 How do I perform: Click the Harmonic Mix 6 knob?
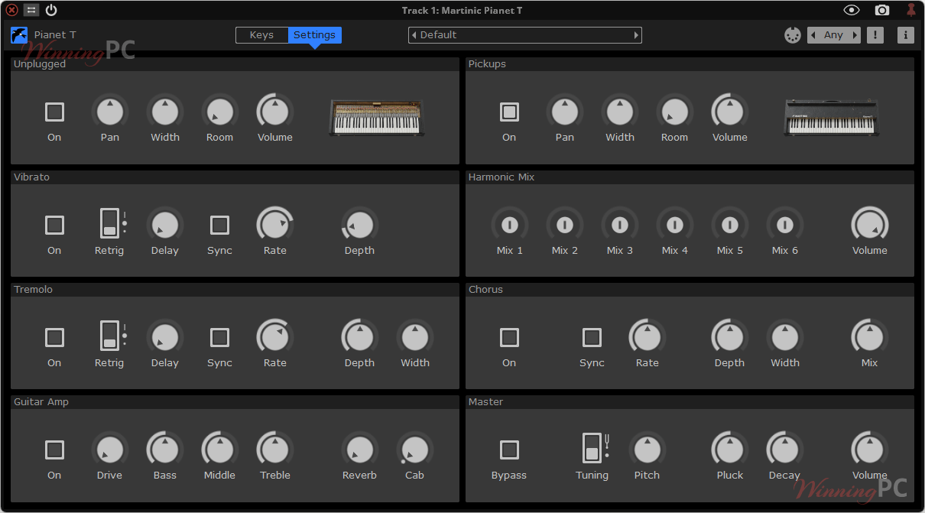785,225
